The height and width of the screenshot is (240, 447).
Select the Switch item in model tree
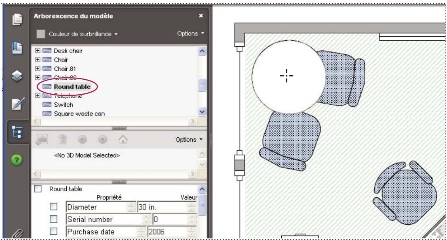pyautogui.click(x=63, y=105)
